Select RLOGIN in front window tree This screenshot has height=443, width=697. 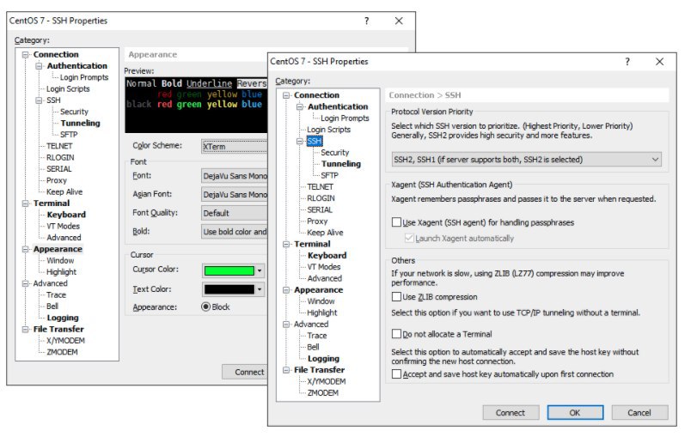(321, 198)
